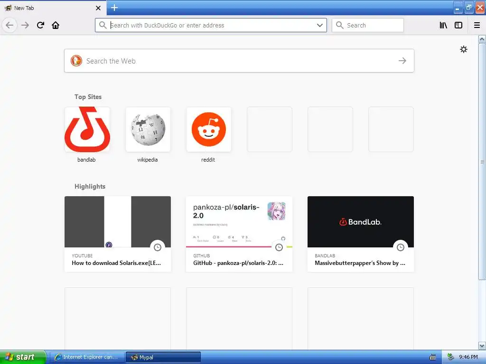Click the network tray icon near clock

(451, 357)
